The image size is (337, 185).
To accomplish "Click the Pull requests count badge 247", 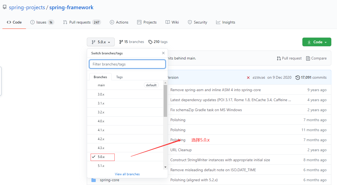I will tap(97, 22).
